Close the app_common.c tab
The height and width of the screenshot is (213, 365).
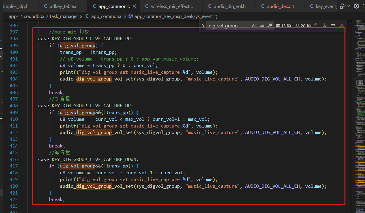coord(135,6)
